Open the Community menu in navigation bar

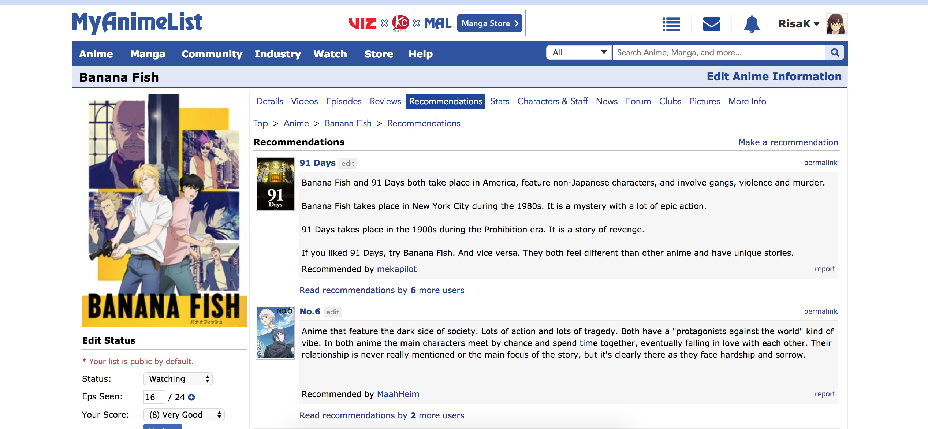coord(212,54)
